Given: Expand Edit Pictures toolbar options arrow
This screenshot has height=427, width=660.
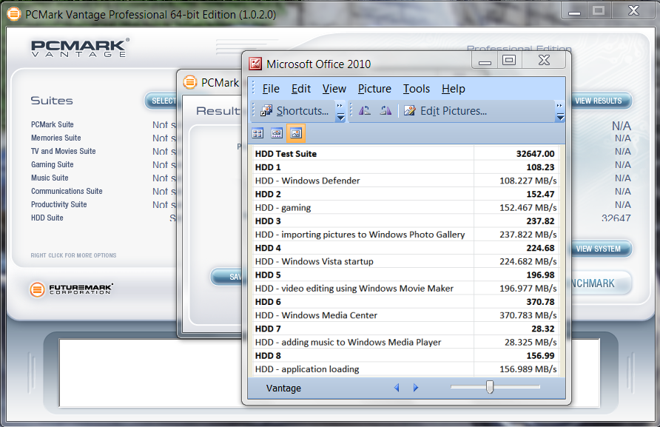Looking at the screenshot, I should coord(560,112).
